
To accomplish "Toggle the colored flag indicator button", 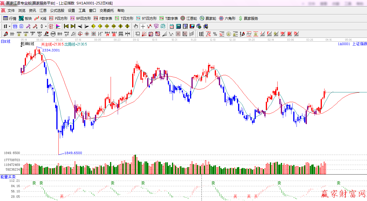I will point(58,26).
